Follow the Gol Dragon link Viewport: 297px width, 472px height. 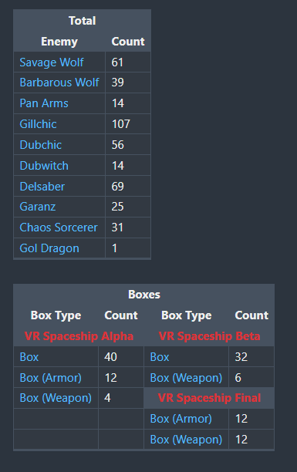coord(49,248)
